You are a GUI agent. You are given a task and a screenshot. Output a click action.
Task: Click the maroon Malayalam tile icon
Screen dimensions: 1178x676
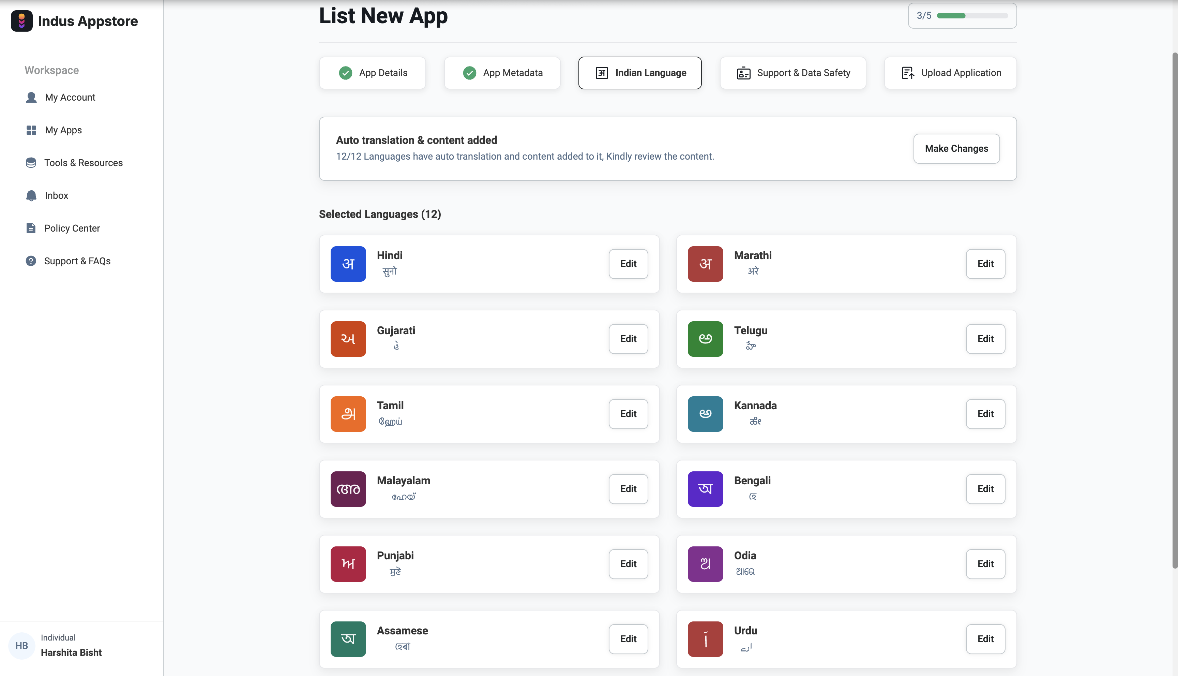(x=348, y=489)
